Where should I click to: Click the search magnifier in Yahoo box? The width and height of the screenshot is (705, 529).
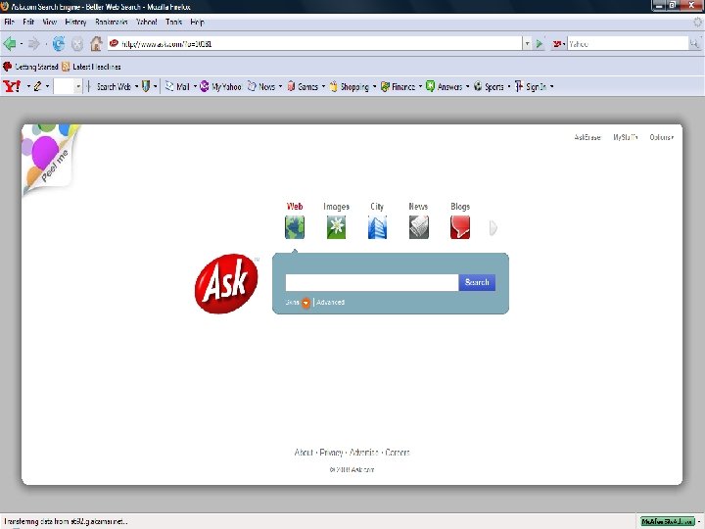point(694,44)
